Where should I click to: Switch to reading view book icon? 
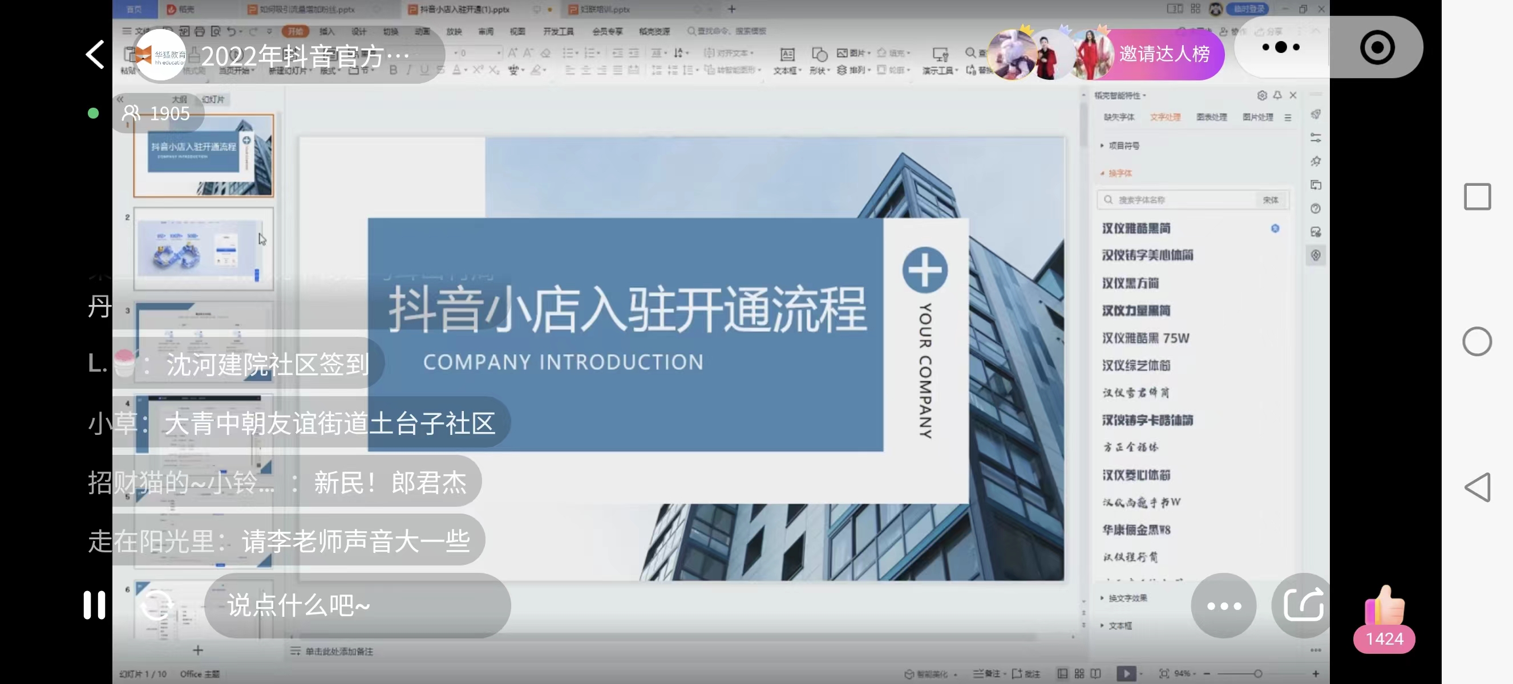point(1095,673)
